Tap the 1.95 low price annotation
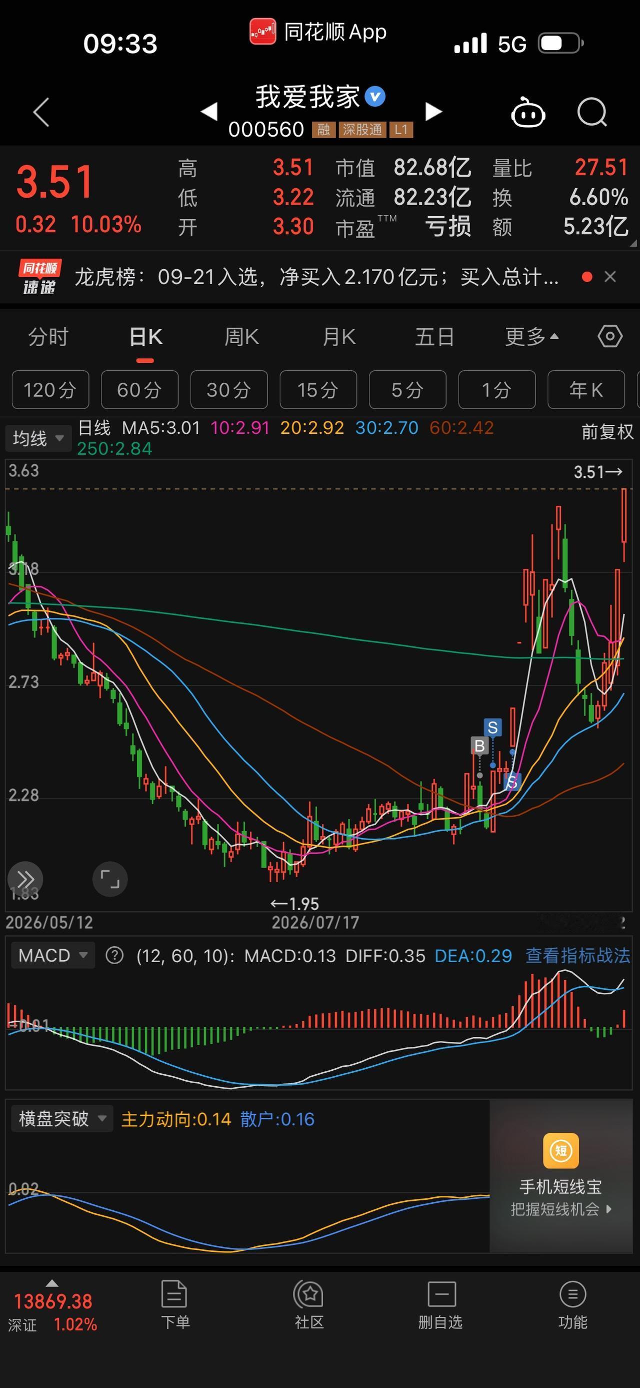This screenshot has height=1388, width=640. pos(294,904)
